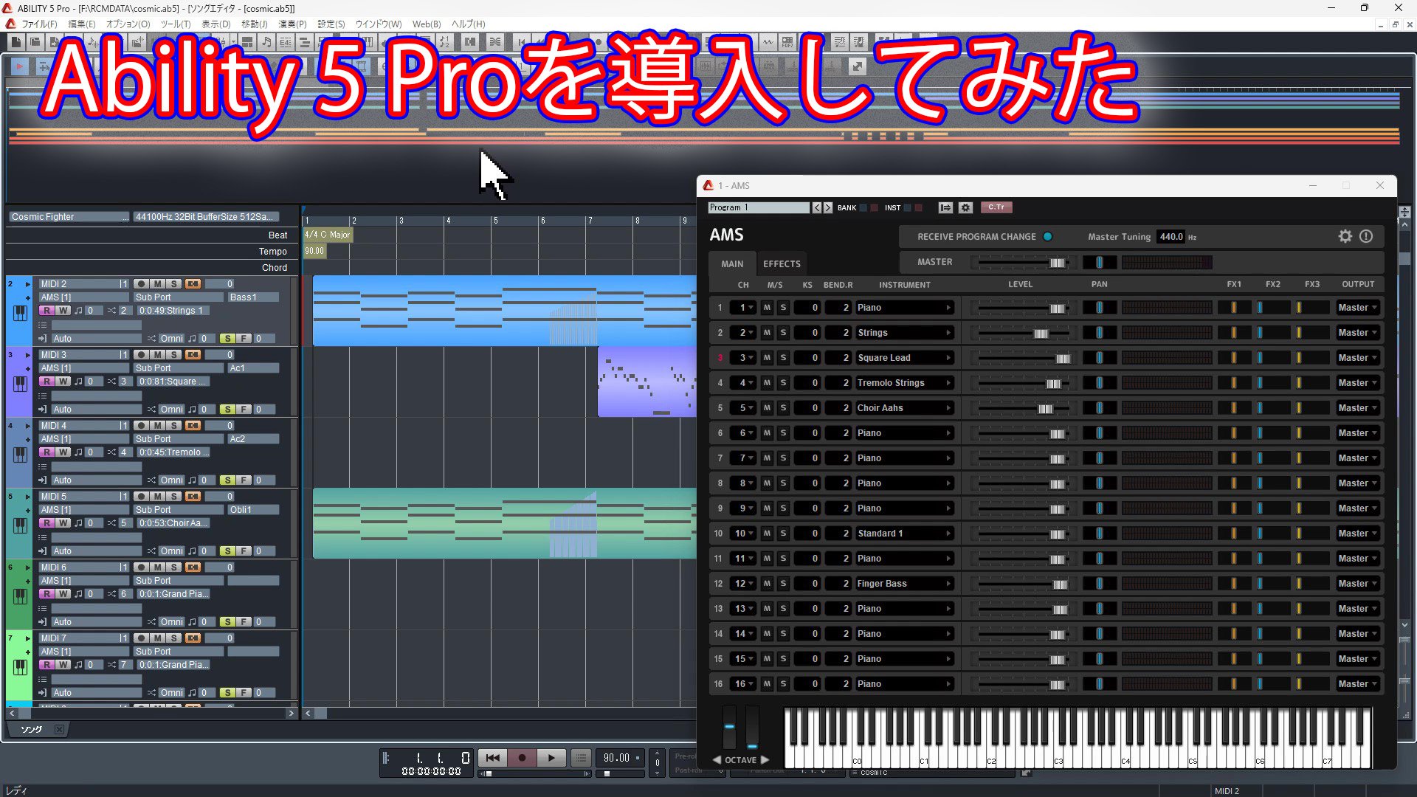The width and height of the screenshot is (1417, 797).
Task: Go to previous program in AMS
Action: coord(816,207)
